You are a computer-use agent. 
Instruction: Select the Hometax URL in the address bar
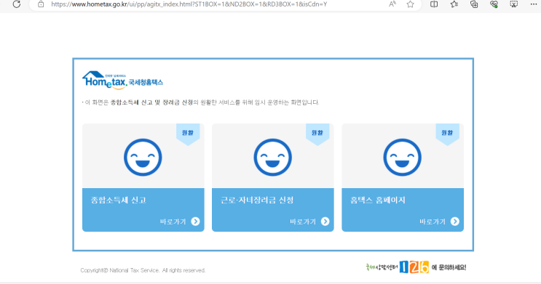[x=189, y=4]
